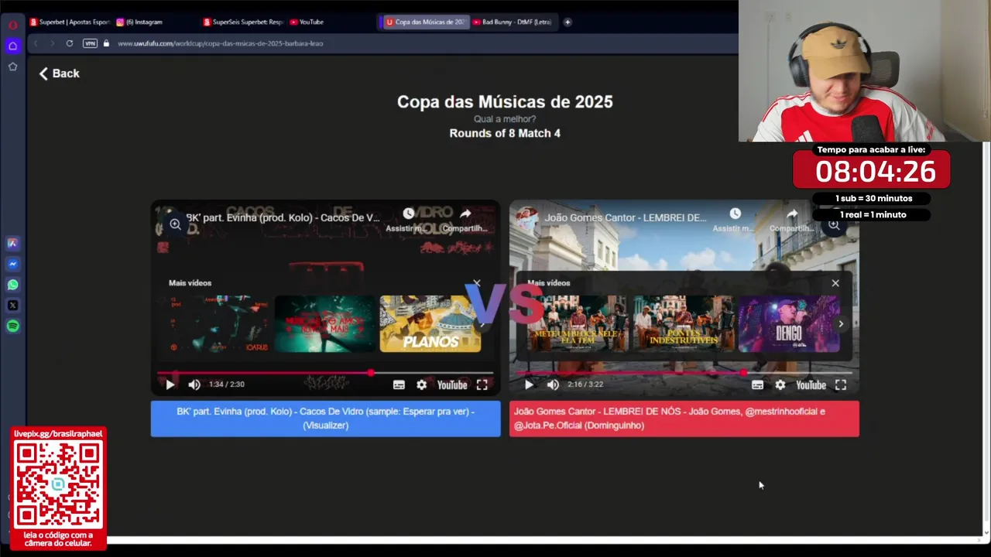
Task: Click Watch later on João Gomes video
Action: coord(735,220)
